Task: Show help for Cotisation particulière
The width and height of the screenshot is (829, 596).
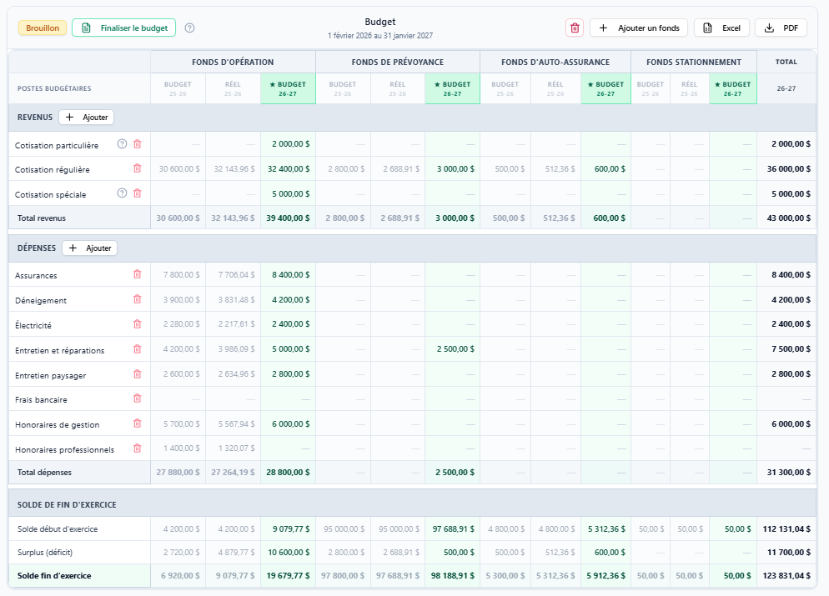Action: [x=122, y=143]
